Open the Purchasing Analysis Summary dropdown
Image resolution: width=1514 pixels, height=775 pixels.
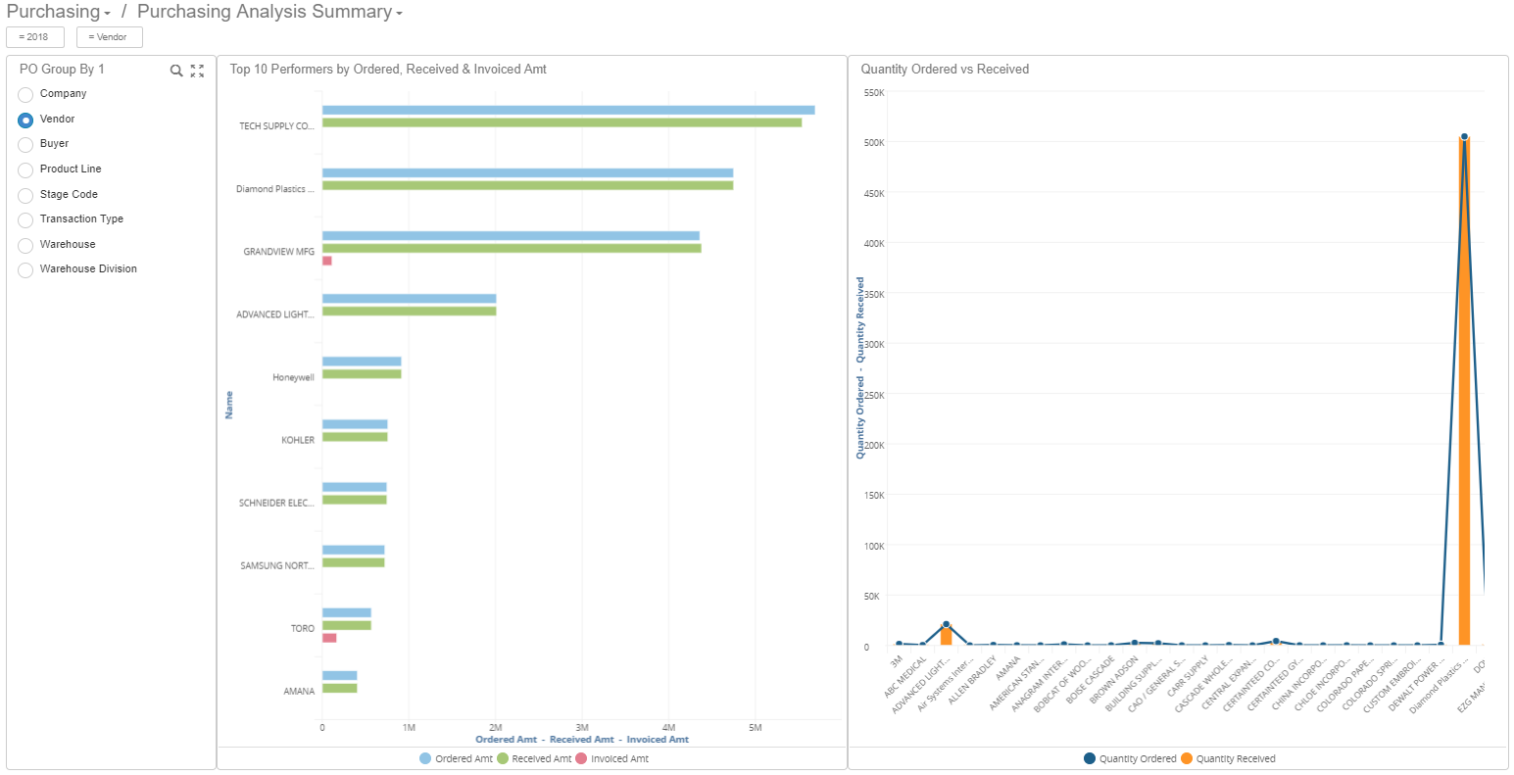pyautogui.click(x=398, y=13)
